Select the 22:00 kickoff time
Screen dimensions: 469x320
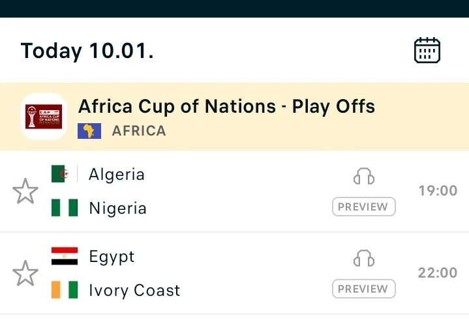438,273
